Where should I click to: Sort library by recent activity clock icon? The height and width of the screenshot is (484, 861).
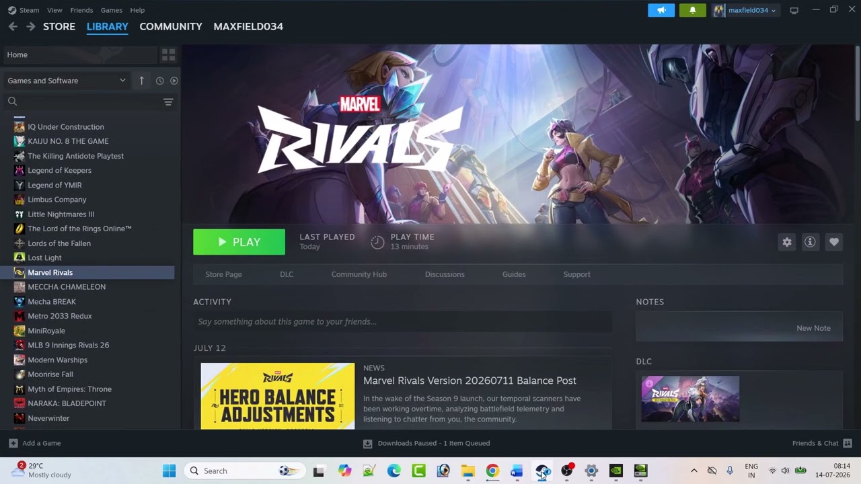pyautogui.click(x=159, y=81)
